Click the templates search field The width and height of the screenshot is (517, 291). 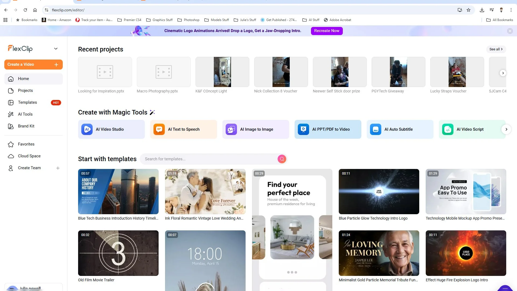click(210, 159)
